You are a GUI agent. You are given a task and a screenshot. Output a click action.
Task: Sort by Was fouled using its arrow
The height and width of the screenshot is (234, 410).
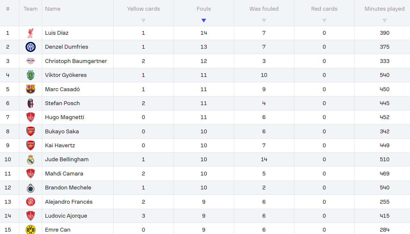pos(264,20)
